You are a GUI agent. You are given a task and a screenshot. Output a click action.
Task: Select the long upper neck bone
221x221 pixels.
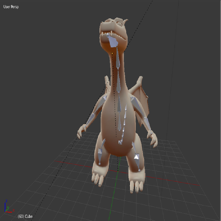click(x=118, y=59)
